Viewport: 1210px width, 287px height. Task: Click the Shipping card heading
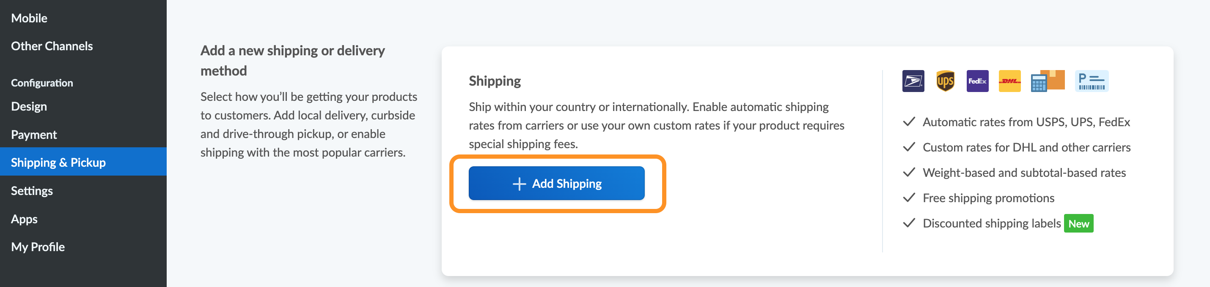[x=495, y=81]
